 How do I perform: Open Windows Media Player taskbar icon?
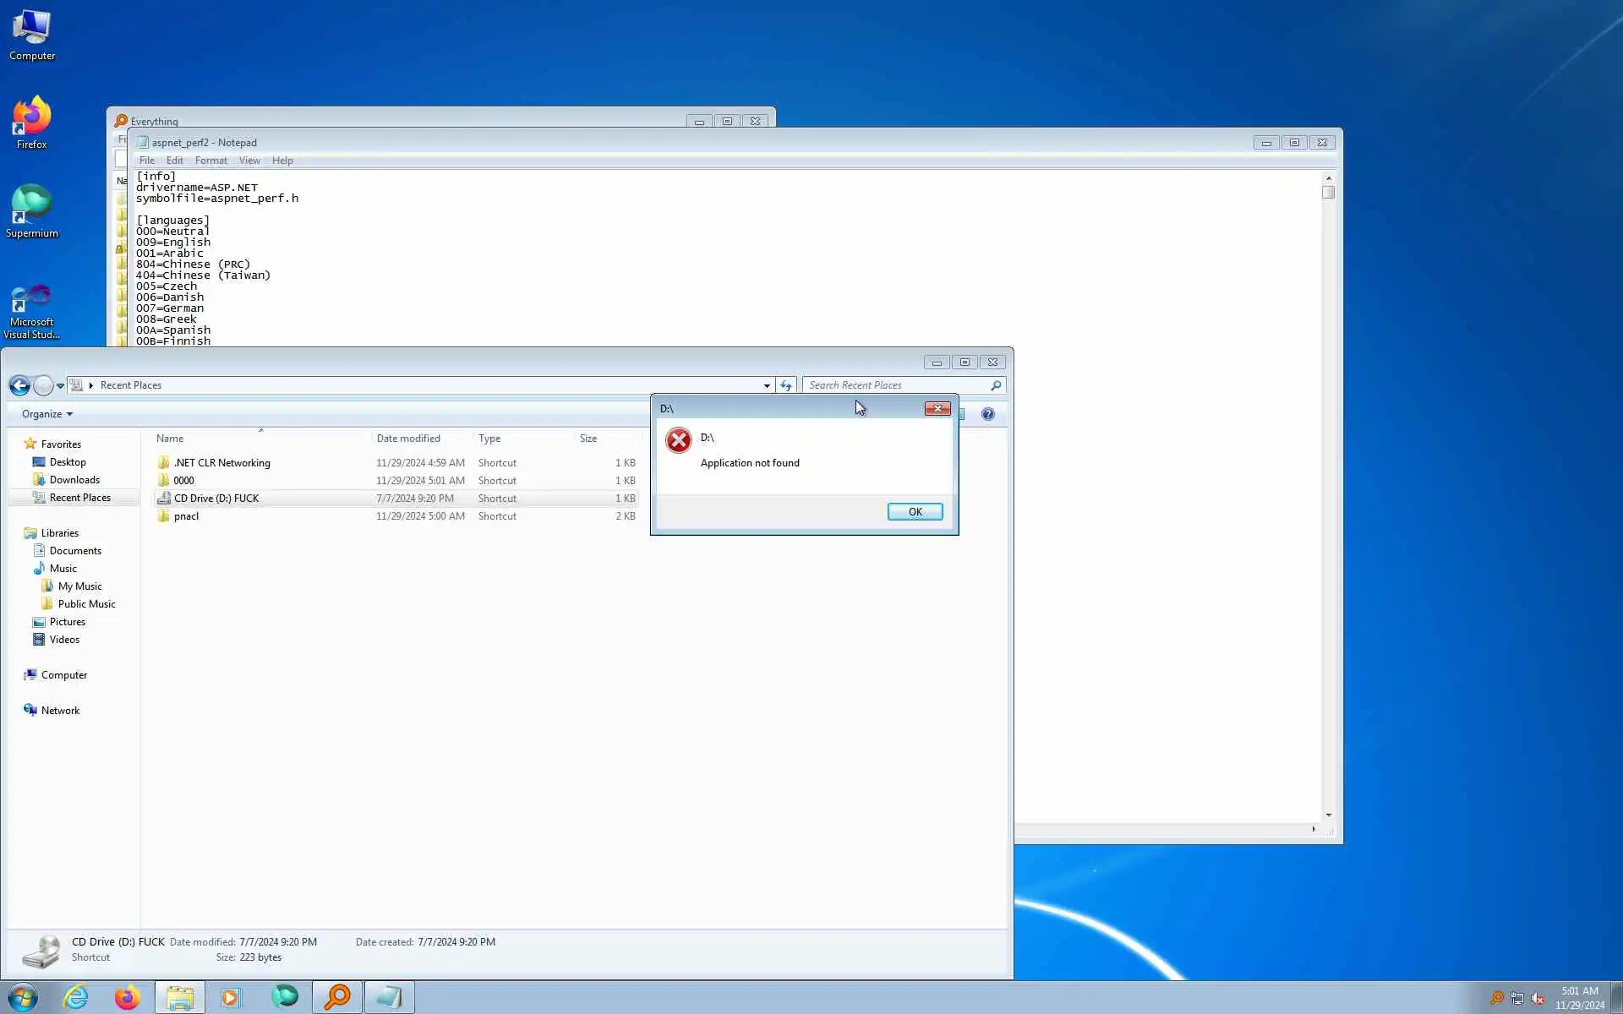(230, 997)
